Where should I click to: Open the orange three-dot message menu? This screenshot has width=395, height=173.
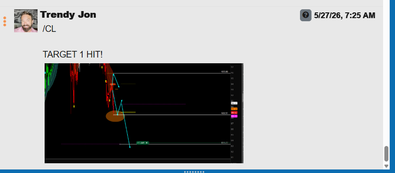tap(5, 21)
